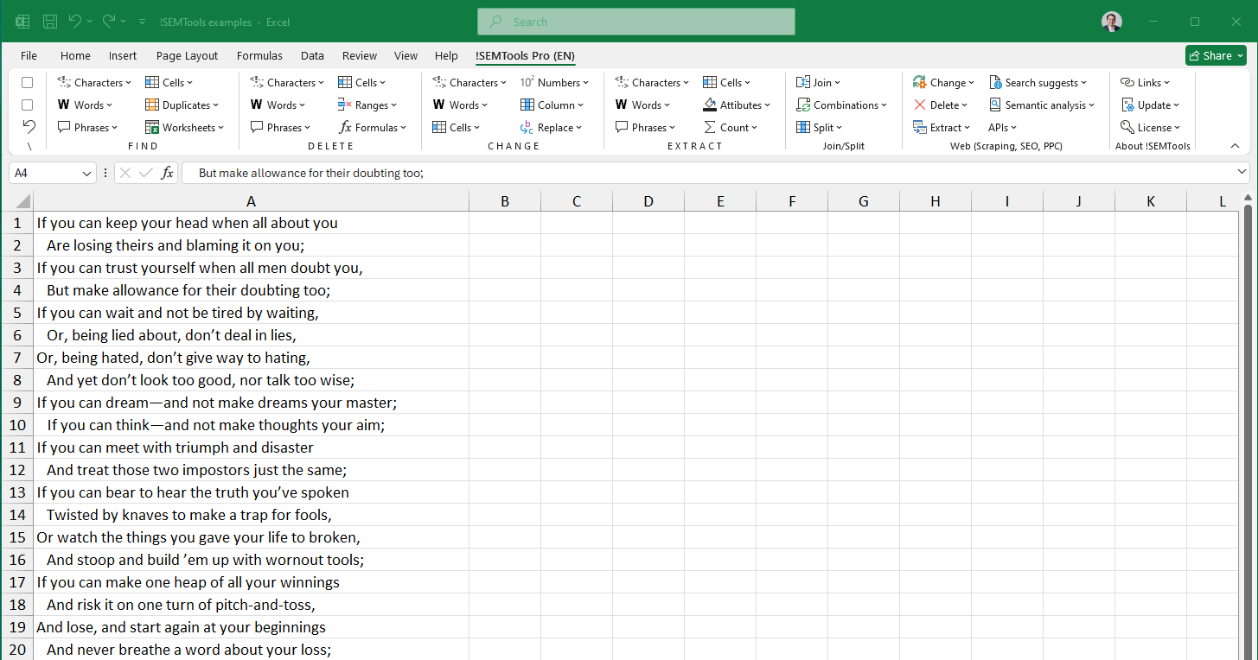This screenshot has height=660, width=1258.
Task: Expand the Numbers dropdown in CHANGE group
Action: 556,81
